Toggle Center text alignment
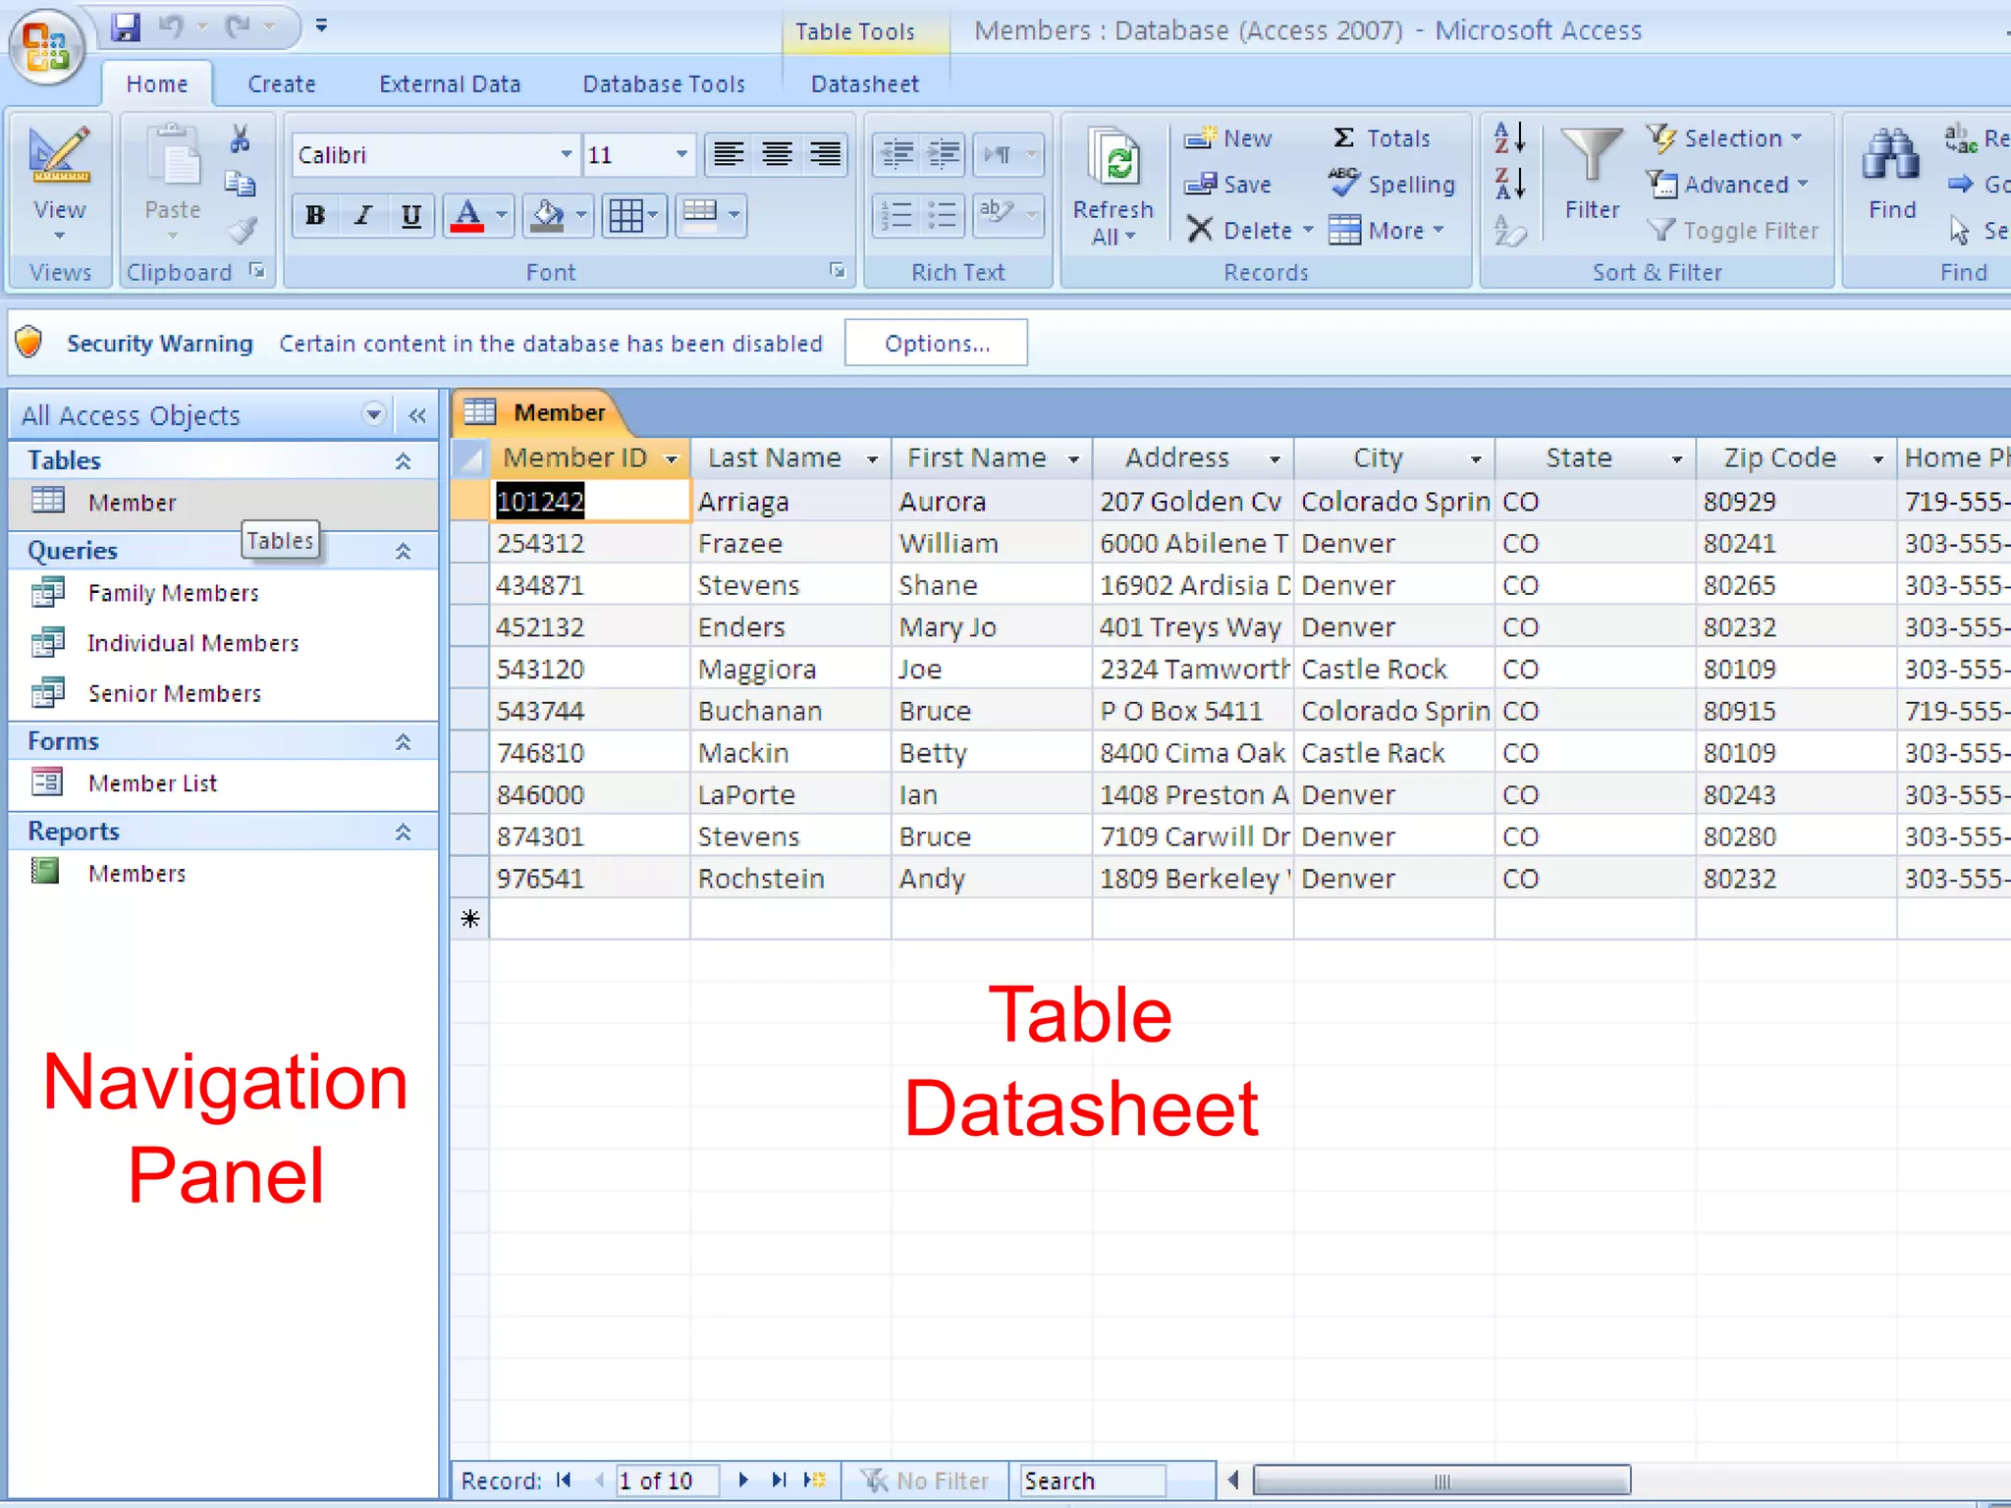Screen dimensions: 2011x1508 777,154
